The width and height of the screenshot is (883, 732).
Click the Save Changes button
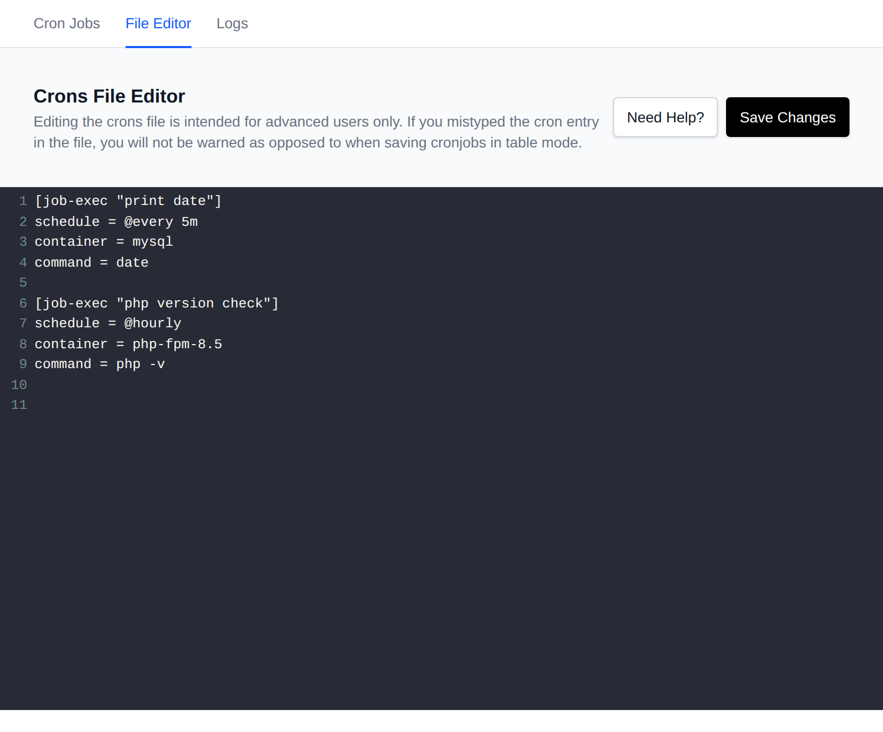click(x=787, y=117)
